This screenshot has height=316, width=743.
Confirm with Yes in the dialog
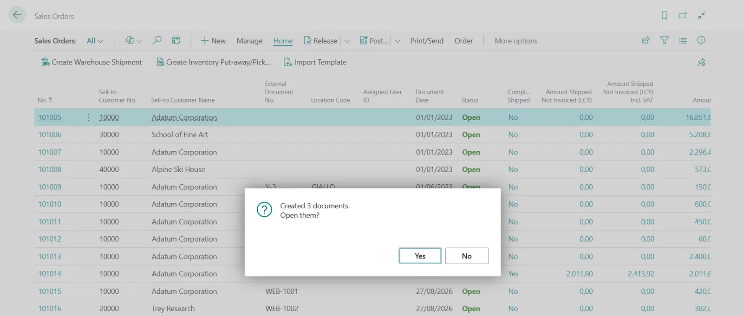[x=420, y=256]
